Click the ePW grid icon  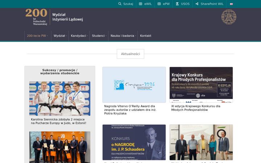pos(159,4)
